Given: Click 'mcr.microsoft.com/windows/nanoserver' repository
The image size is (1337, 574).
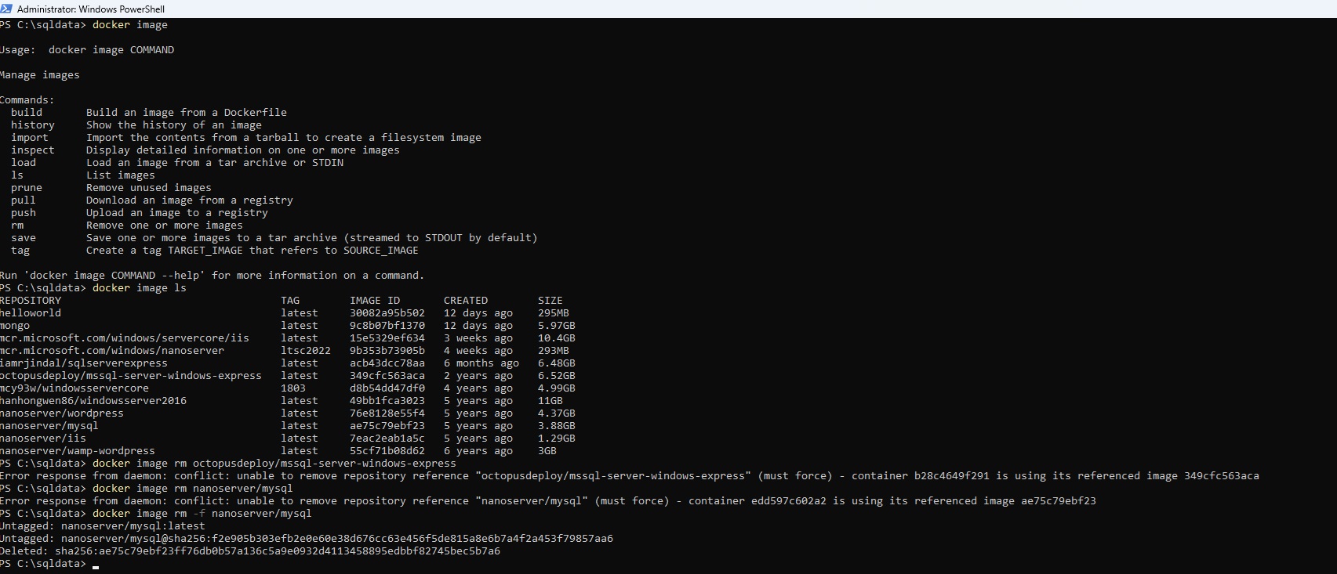Looking at the screenshot, I should click(x=112, y=351).
